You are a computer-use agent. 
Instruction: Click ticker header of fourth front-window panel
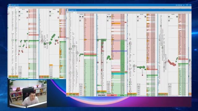pyautogui.click(x=173, y=14)
